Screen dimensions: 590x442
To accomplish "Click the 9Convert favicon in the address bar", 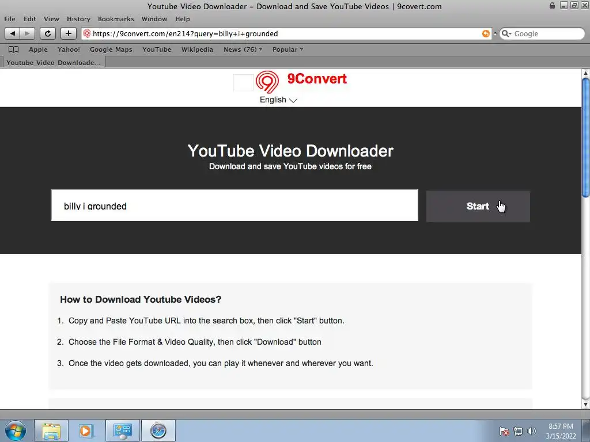I will coord(87,33).
